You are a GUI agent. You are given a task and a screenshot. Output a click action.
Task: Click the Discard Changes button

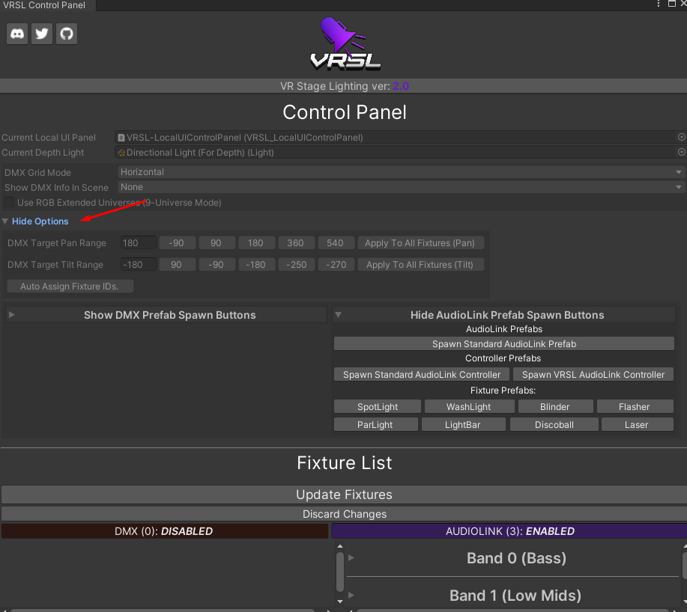[344, 513]
